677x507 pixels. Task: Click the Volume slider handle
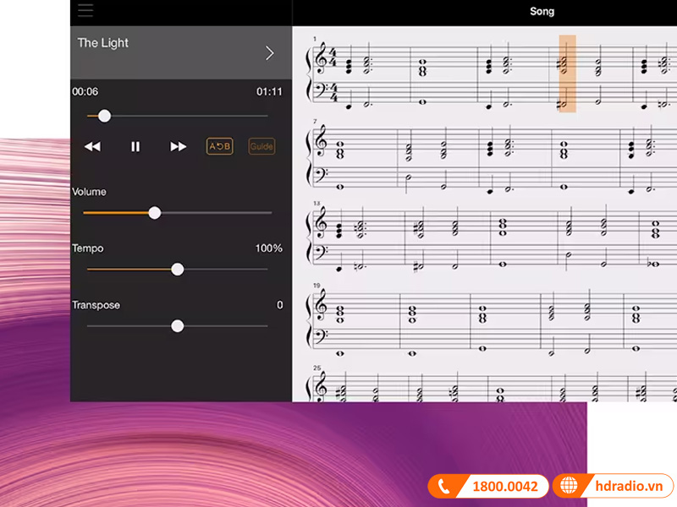pyautogui.click(x=154, y=213)
